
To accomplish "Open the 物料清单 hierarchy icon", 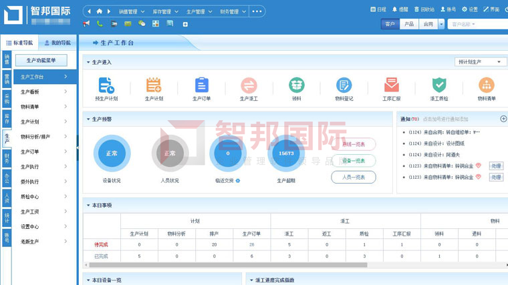I will (487, 85).
